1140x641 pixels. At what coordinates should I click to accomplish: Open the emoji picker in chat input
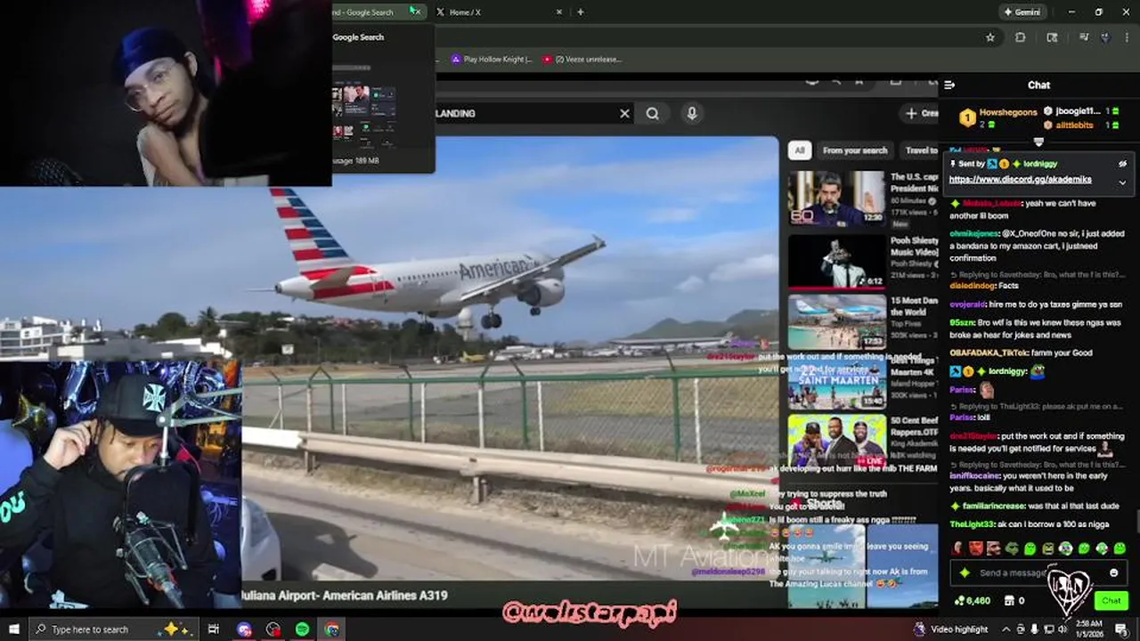coord(1113,572)
